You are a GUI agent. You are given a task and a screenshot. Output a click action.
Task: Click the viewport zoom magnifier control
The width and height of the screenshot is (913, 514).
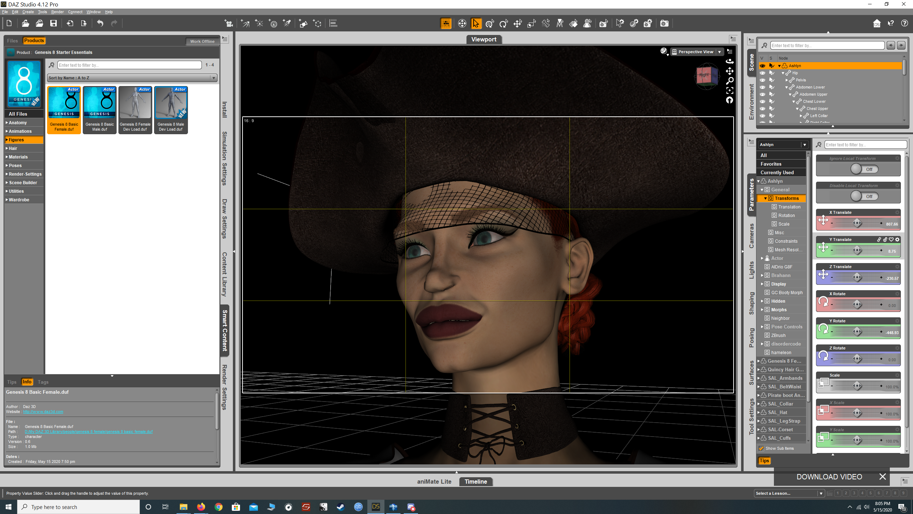[x=730, y=81]
